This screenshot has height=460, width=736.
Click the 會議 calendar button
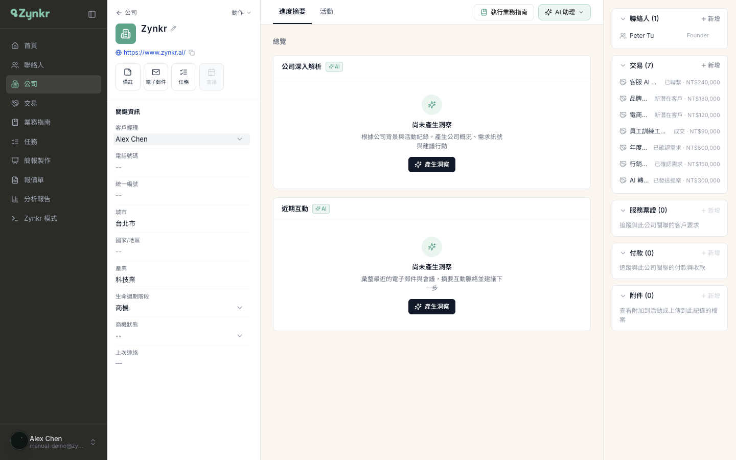(x=212, y=77)
